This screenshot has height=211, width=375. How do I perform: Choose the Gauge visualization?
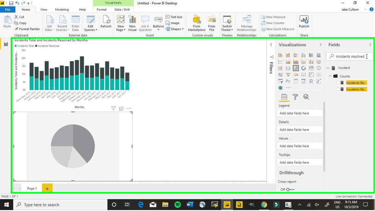(x=296, y=75)
